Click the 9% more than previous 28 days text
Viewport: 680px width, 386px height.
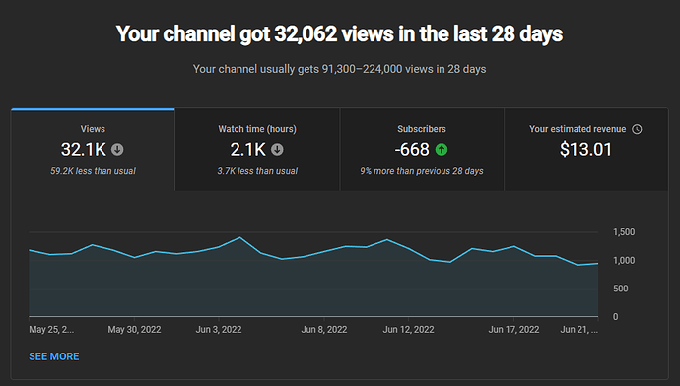[422, 171]
